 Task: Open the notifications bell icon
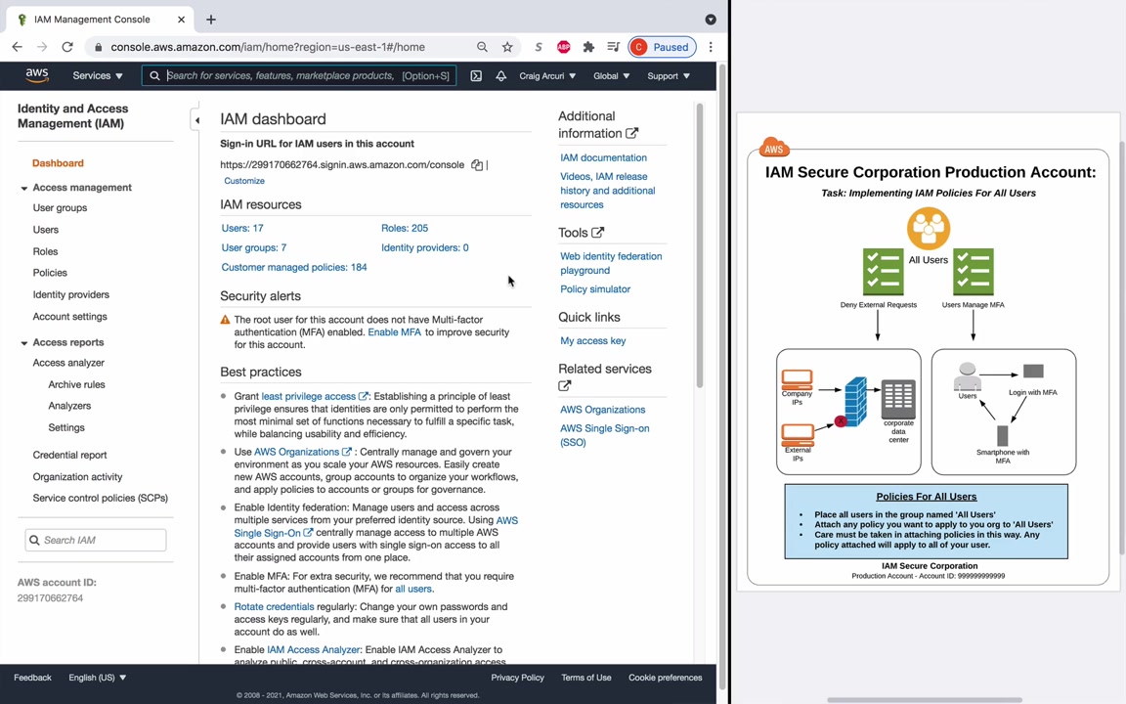coord(501,75)
